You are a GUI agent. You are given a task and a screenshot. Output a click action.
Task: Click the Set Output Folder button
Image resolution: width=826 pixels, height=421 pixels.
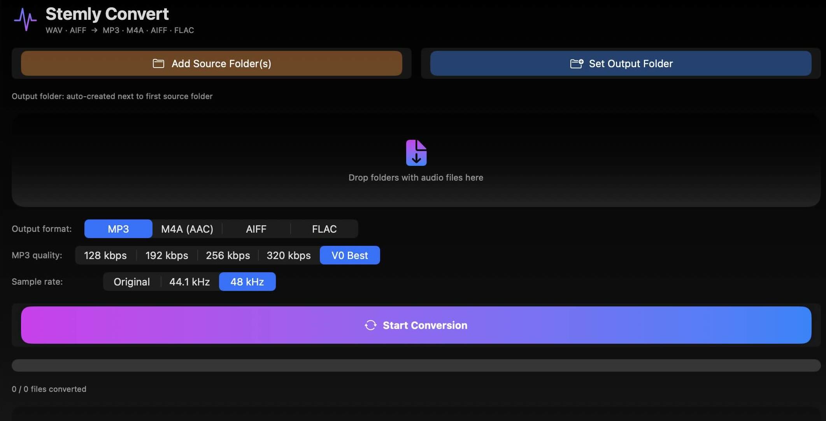[x=621, y=63]
